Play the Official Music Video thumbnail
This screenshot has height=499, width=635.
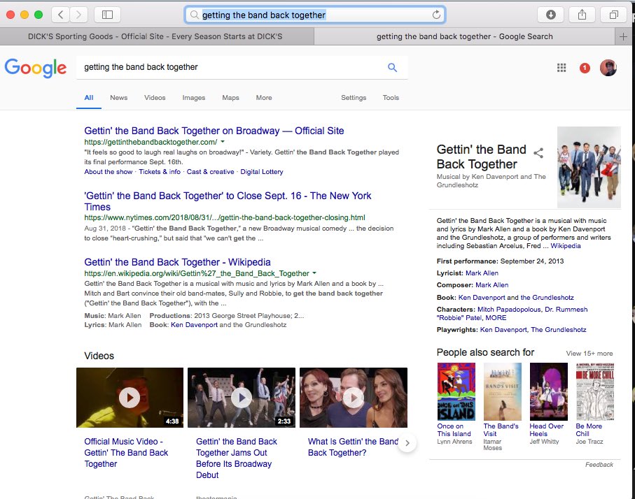(x=130, y=398)
